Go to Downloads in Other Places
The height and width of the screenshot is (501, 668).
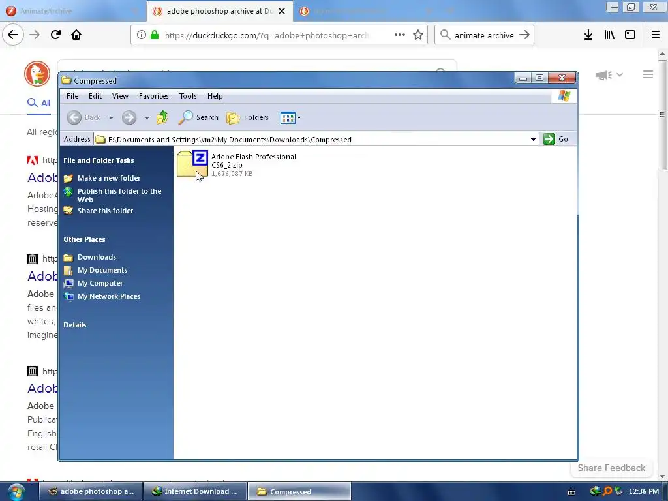97,257
